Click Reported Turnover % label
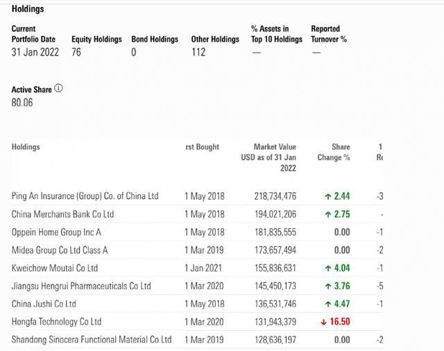Image resolution: width=444 pixels, height=351 pixels. 329,34
